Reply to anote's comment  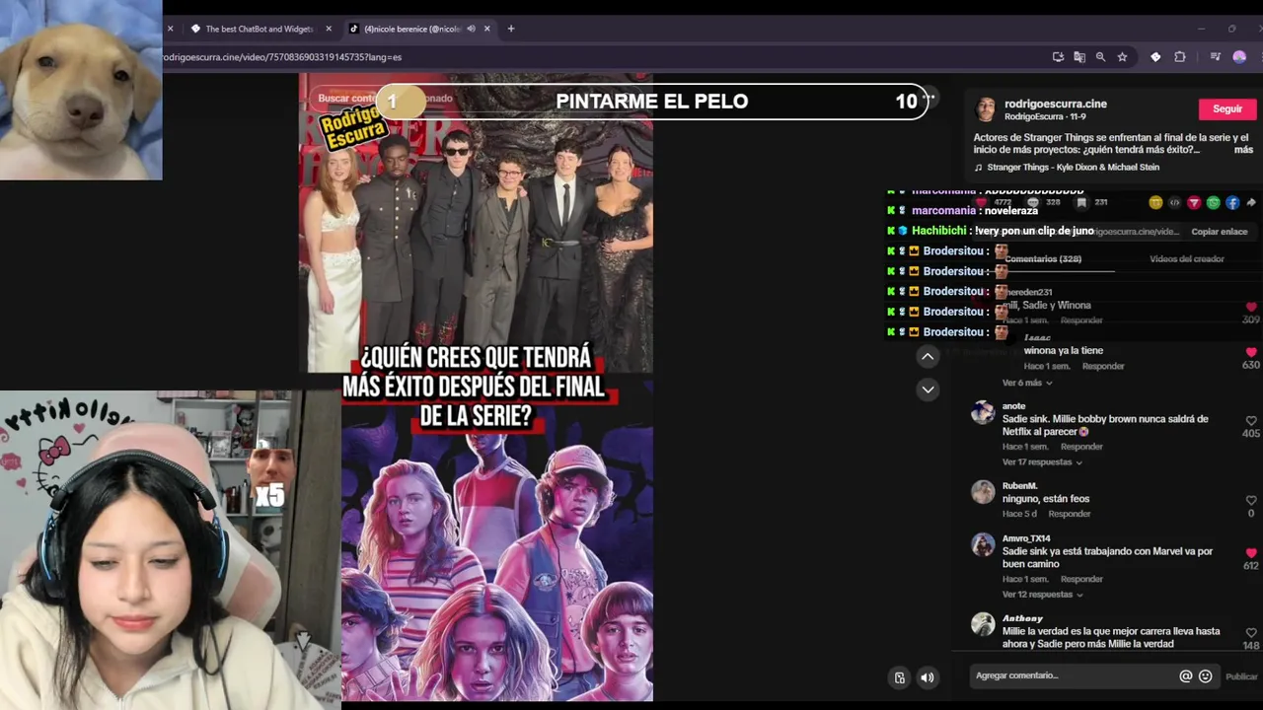[1081, 447]
